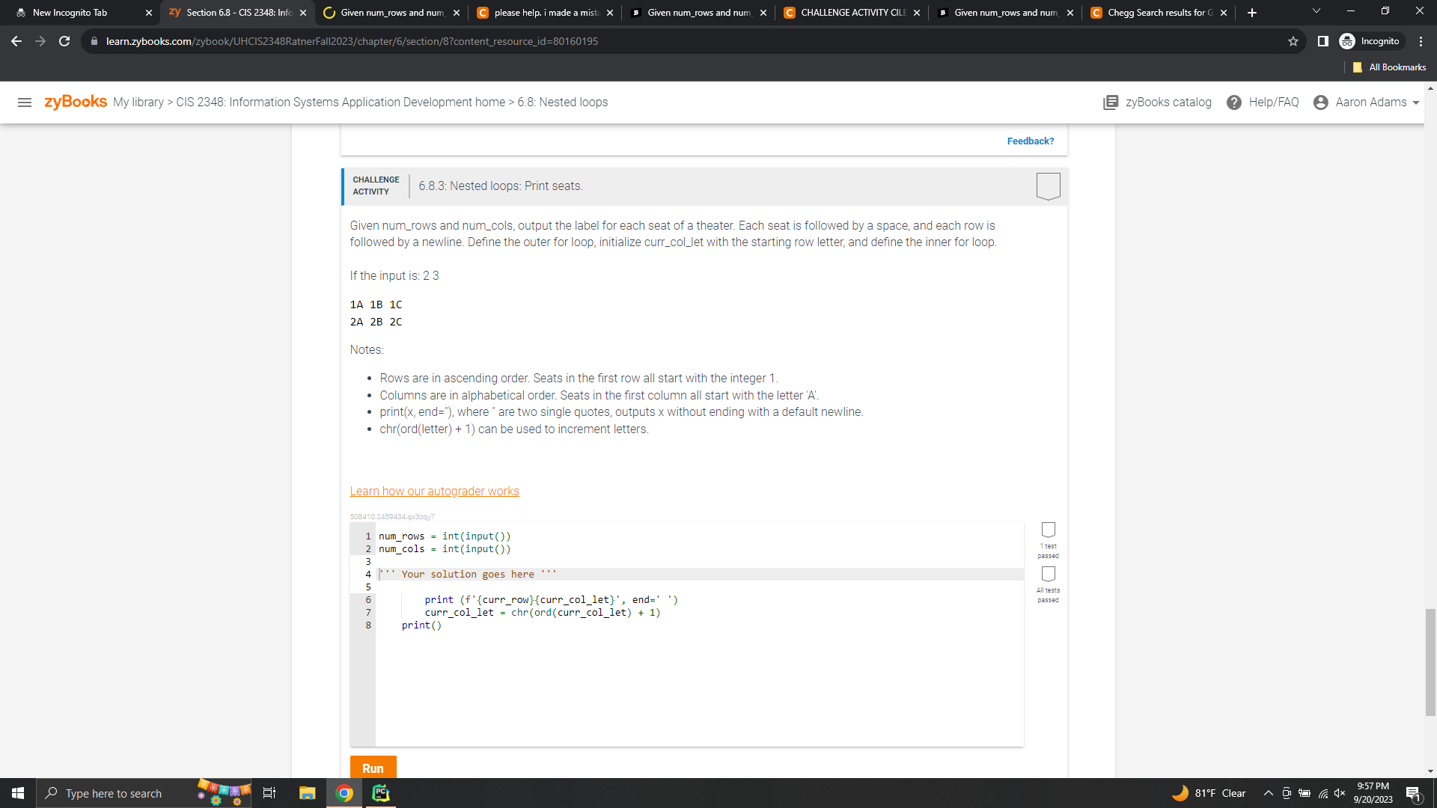Switch to the Chegg Search results tab
The image size is (1437, 808).
click(1156, 13)
